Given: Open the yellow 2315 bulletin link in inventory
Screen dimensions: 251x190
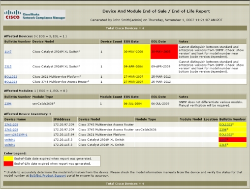Looking at the screenshot, I should (223, 145).
